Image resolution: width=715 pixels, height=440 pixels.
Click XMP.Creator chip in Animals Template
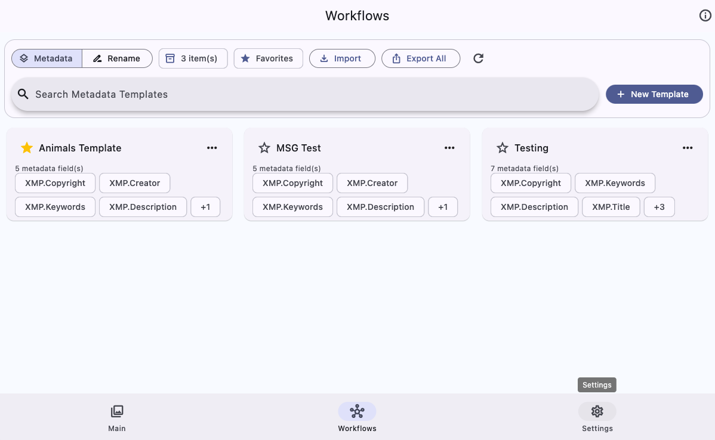pyautogui.click(x=134, y=183)
